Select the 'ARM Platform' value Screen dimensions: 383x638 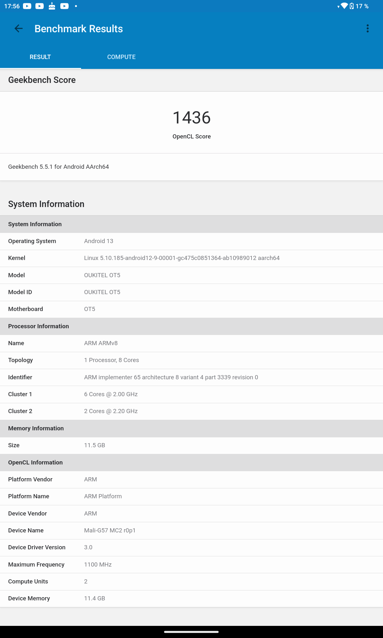(103, 496)
